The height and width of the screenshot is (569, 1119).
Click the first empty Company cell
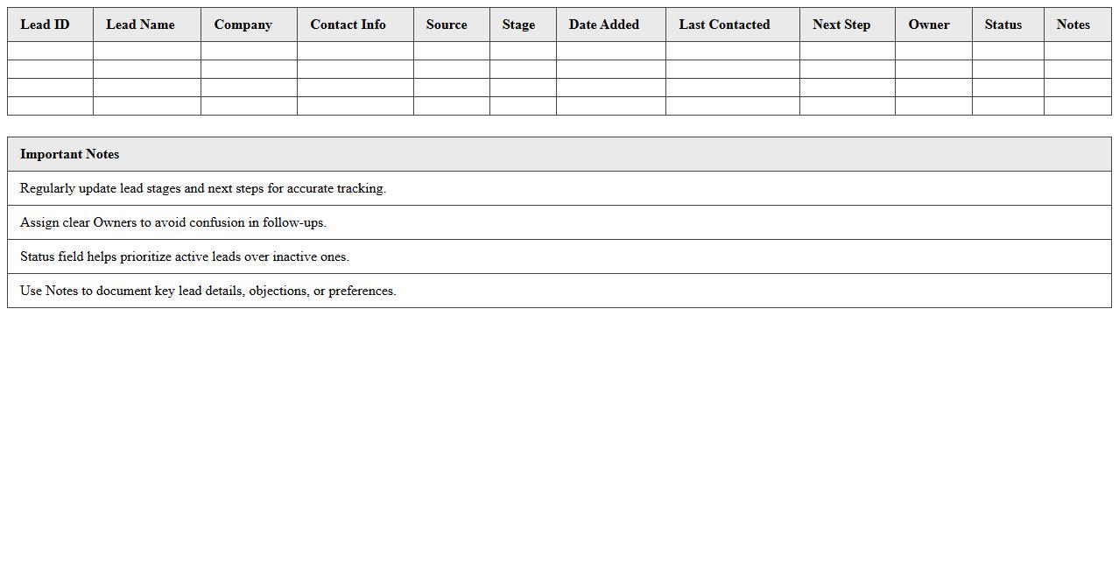[249, 50]
